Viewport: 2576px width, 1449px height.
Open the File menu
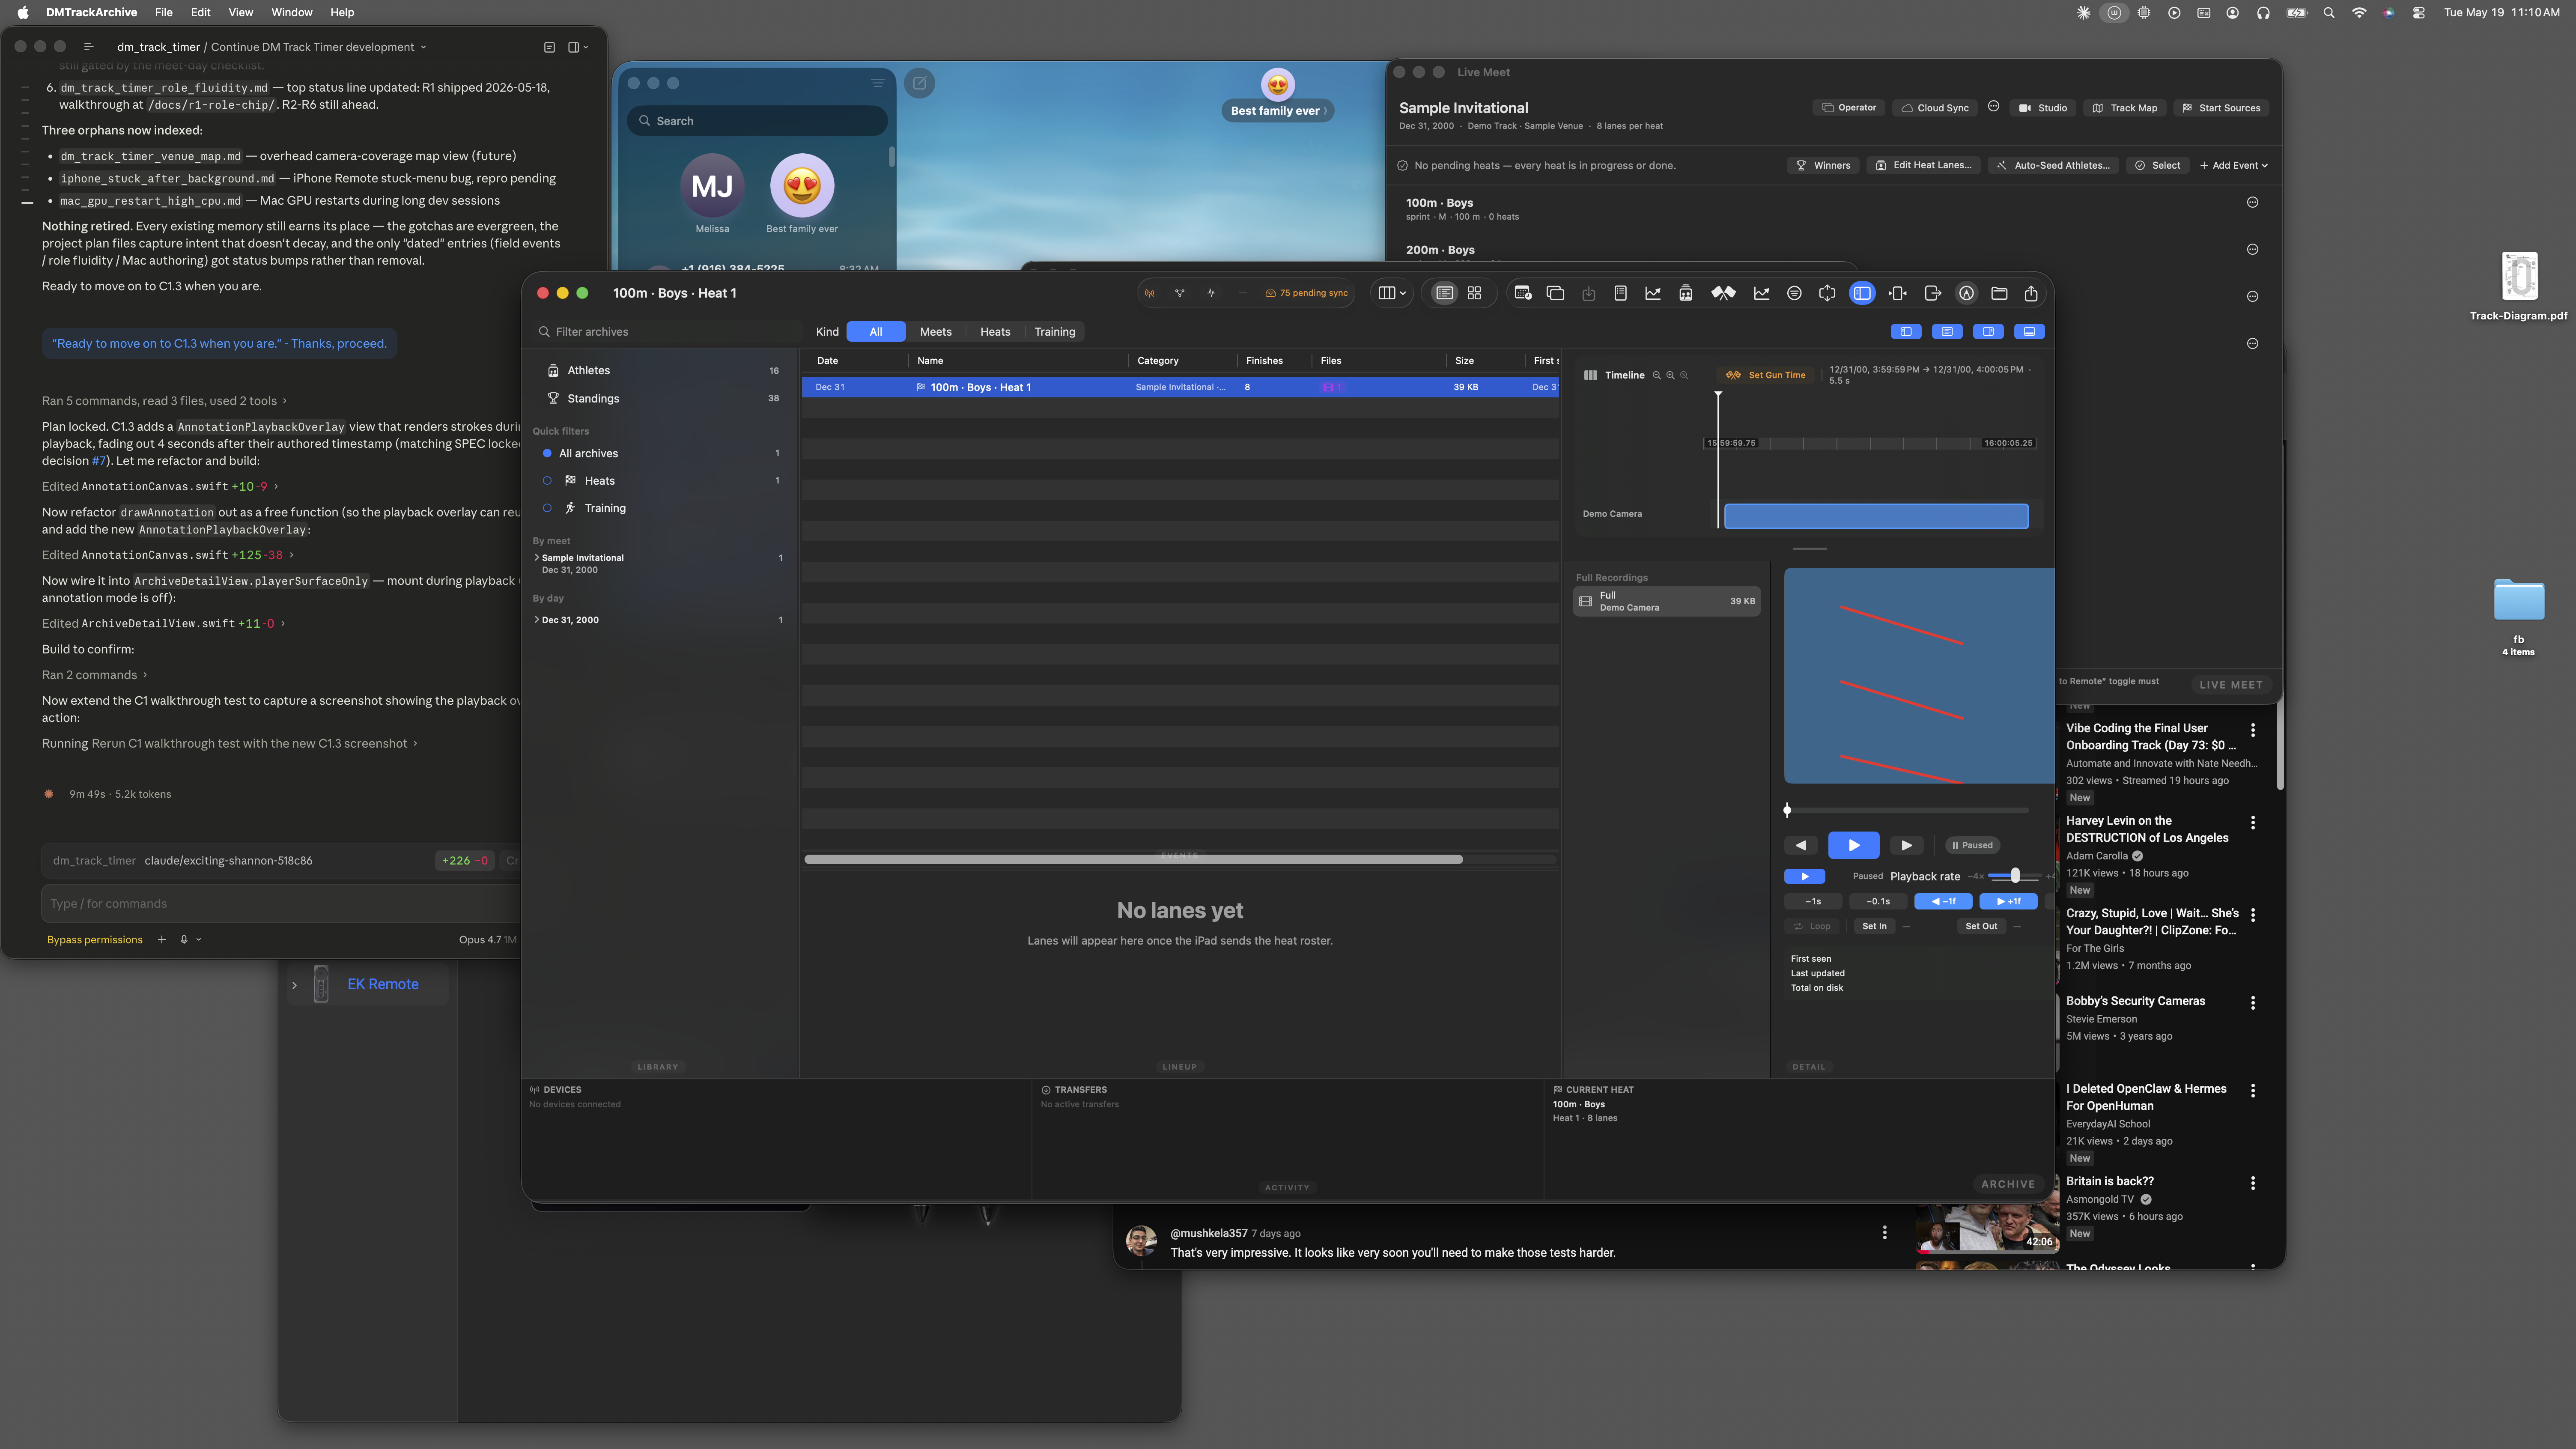(163, 13)
